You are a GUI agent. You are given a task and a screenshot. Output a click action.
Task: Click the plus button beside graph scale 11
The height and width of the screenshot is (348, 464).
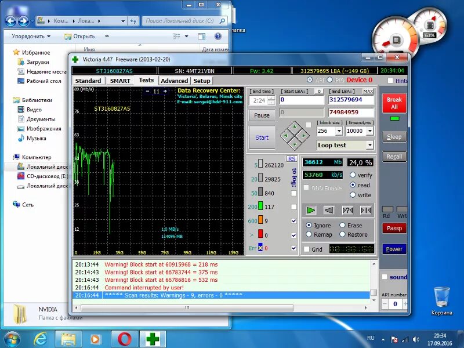coord(165,91)
